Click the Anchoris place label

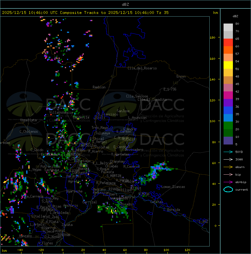71,205
